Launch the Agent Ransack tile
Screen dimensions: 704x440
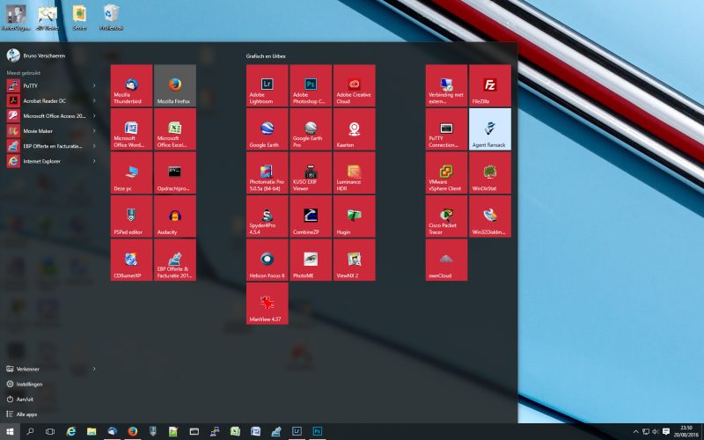click(490, 128)
